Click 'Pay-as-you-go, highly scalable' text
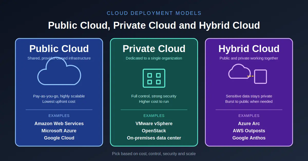Image resolution: width=308 pixels, height=161 pixels. (59, 96)
